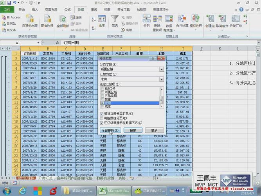The width and height of the screenshot is (261, 196).
Task: Import data from text file (自文本)
Action: click(x=9, y=30)
